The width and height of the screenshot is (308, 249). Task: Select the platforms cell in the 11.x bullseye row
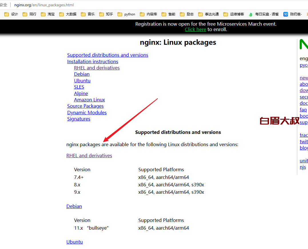[x=164, y=228]
